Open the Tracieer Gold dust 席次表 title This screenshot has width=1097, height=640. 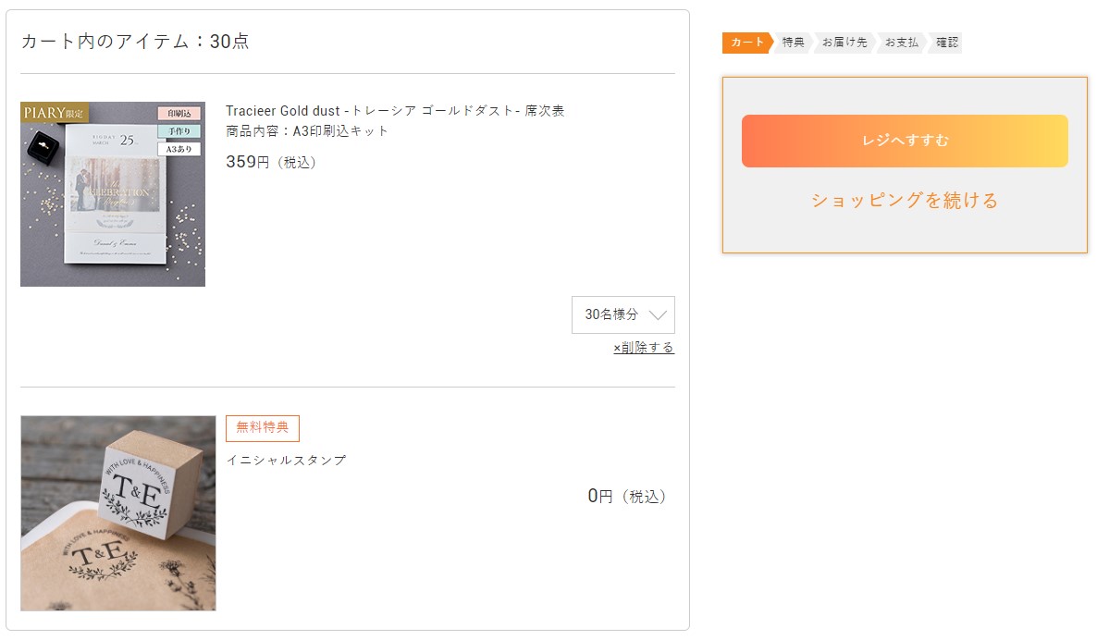click(x=395, y=111)
